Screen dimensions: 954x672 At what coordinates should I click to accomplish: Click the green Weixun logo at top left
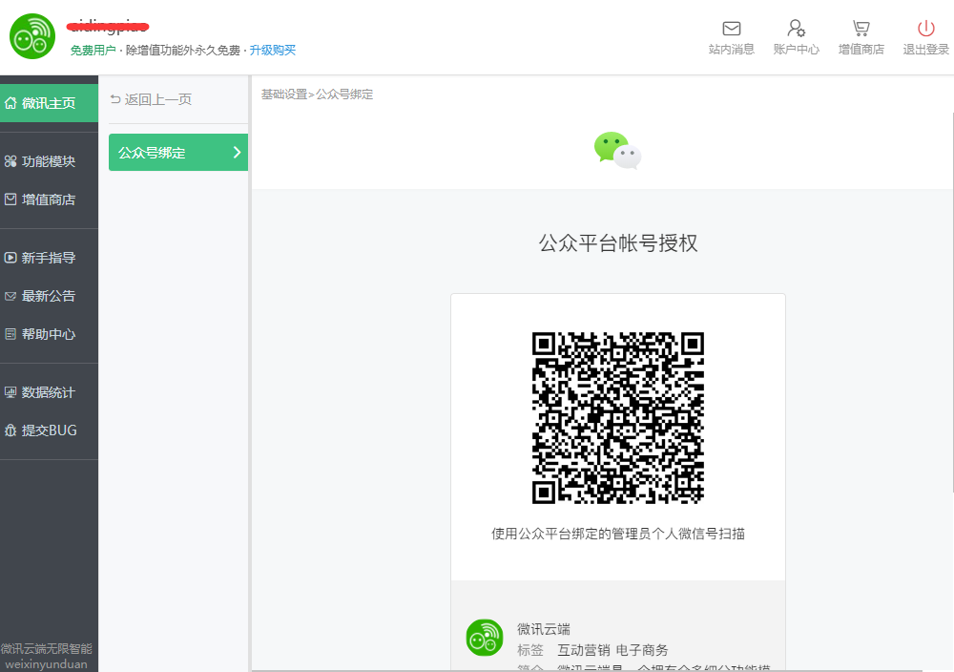32,37
